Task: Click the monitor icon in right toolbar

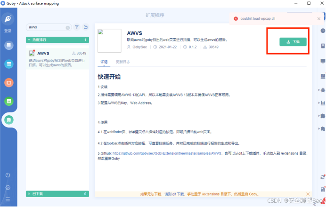Action: pos(323,61)
